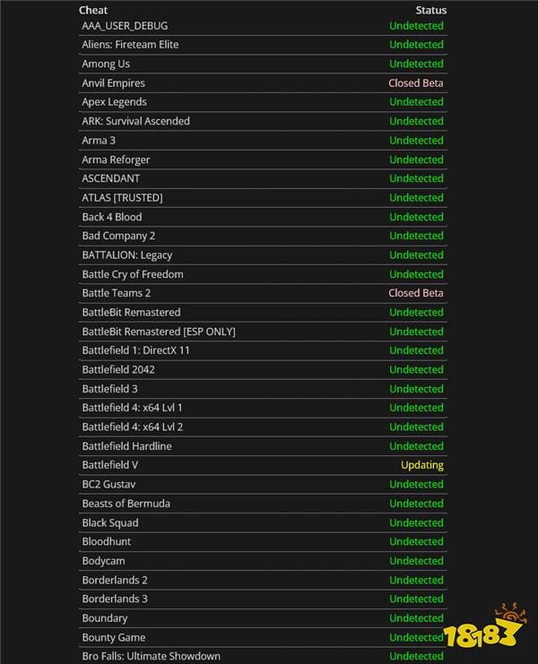Click the 18183 watermark logo
Image resolution: width=538 pixels, height=664 pixels.
coord(485,626)
